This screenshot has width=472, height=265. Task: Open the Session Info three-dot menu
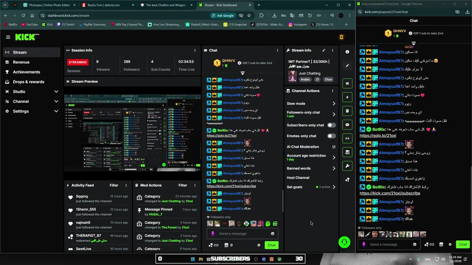(x=195, y=50)
